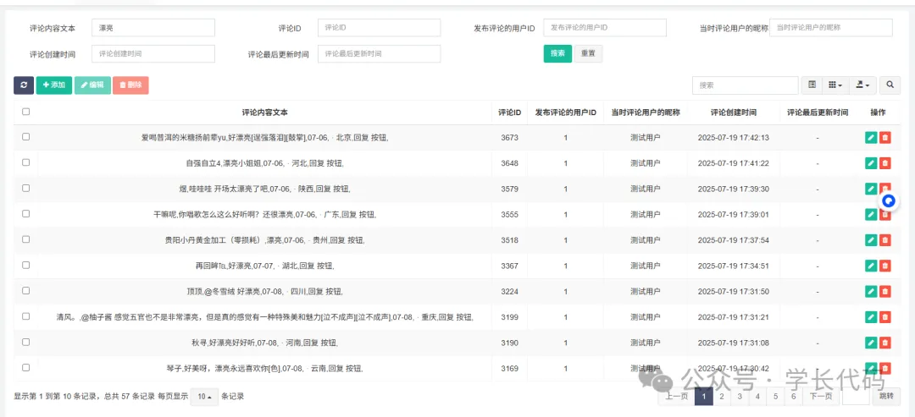Click the table quick search field
This screenshot has width=915, height=417.
746,85
